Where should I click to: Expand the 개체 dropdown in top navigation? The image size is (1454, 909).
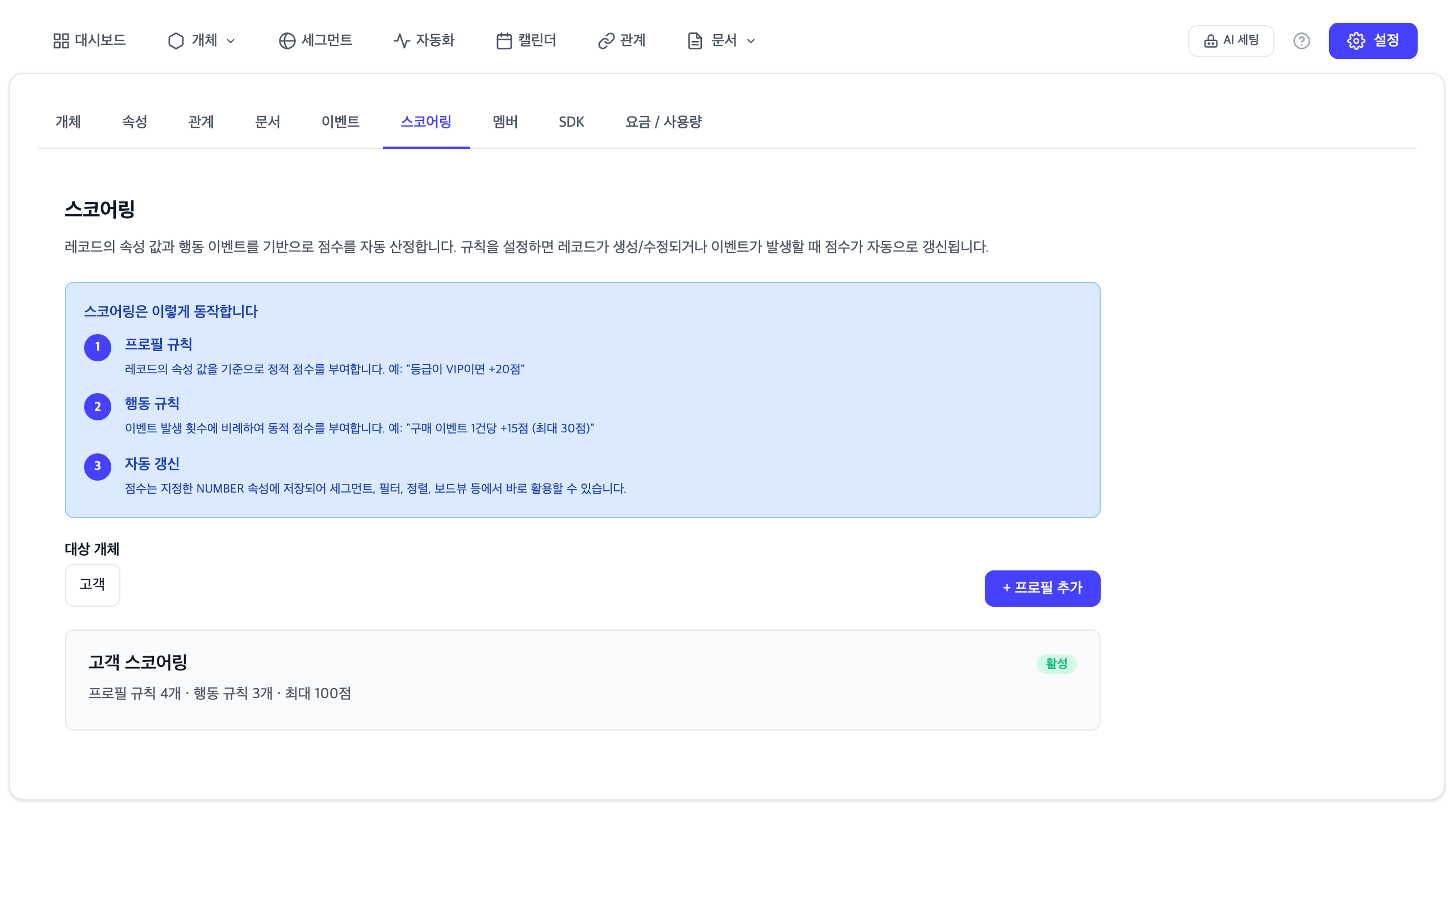click(x=231, y=41)
